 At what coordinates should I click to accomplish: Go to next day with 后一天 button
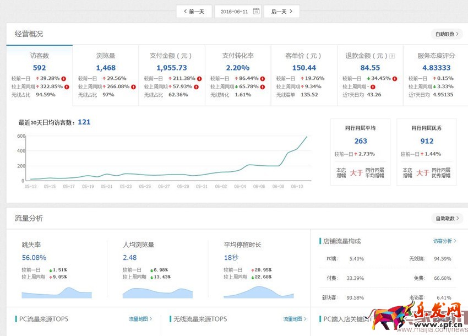(x=281, y=12)
